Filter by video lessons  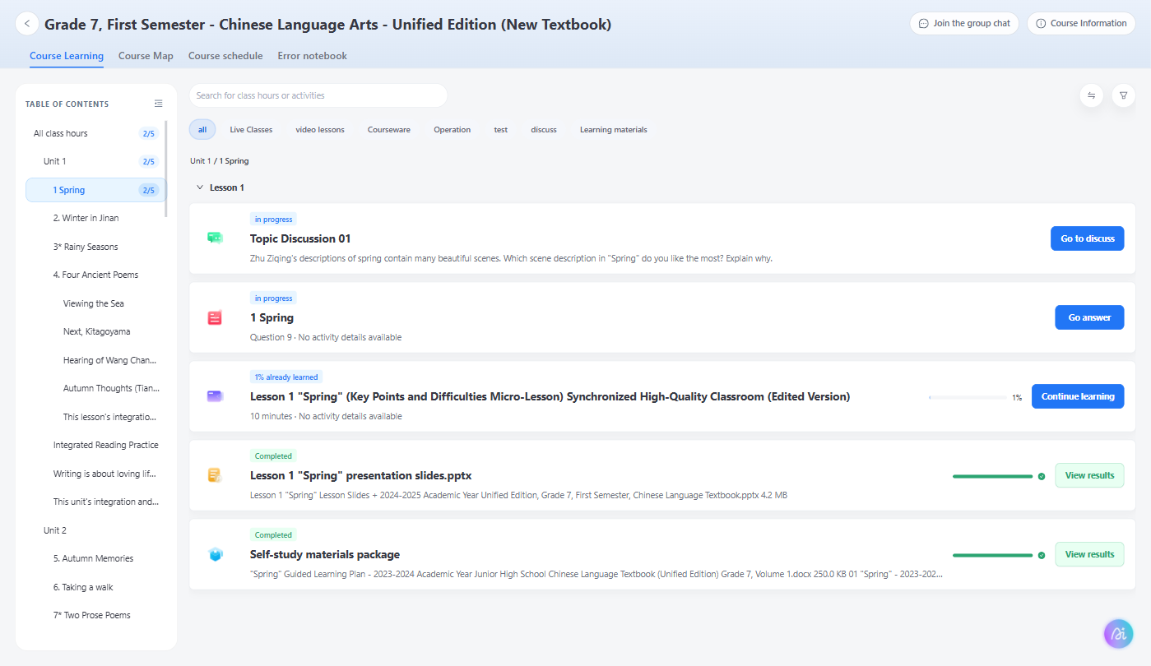[x=320, y=130]
